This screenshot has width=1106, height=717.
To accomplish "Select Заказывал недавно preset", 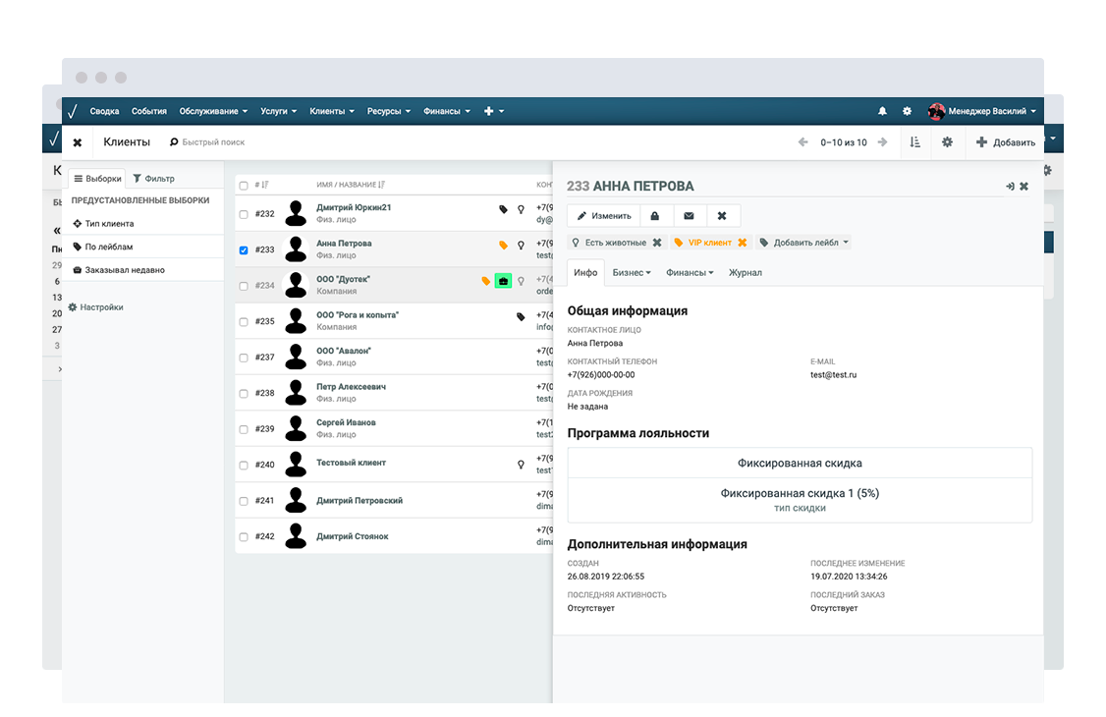I will click(x=119, y=270).
